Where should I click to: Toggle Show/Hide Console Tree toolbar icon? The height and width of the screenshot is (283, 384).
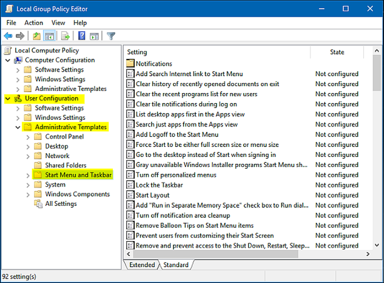click(49, 36)
